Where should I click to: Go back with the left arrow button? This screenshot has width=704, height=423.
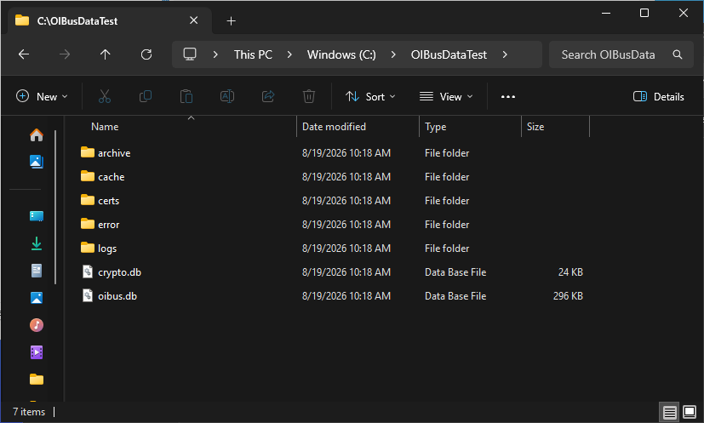24,54
